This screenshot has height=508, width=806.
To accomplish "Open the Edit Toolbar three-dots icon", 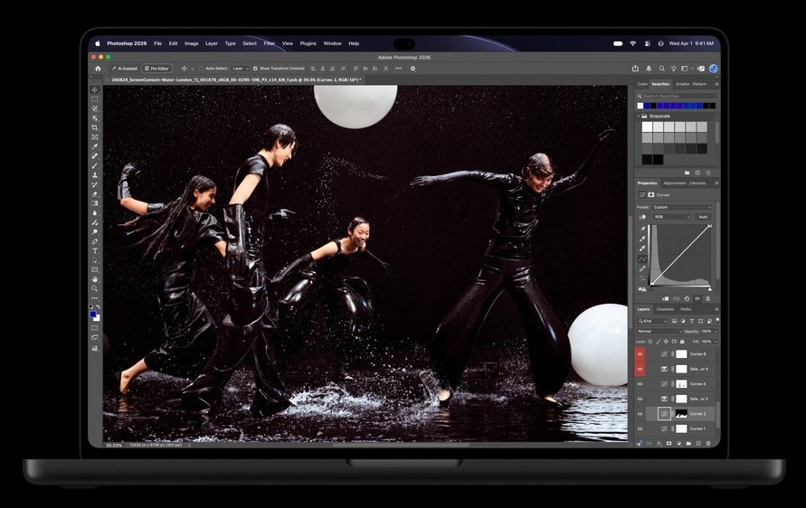I will [x=95, y=298].
